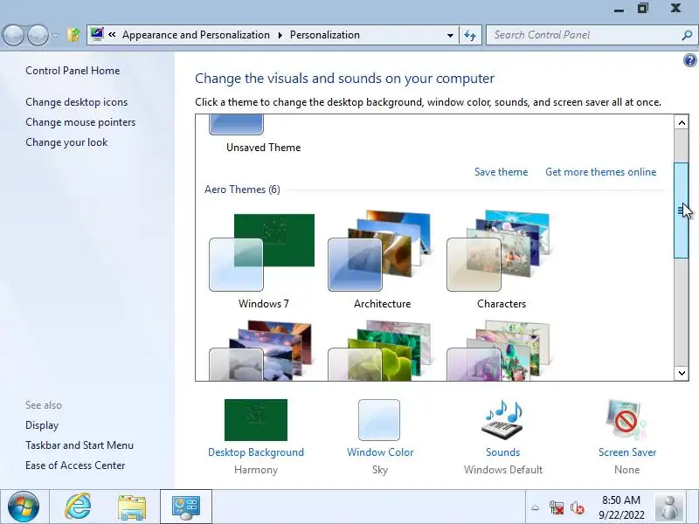Open Help with the blue question icon

click(x=689, y=60)
